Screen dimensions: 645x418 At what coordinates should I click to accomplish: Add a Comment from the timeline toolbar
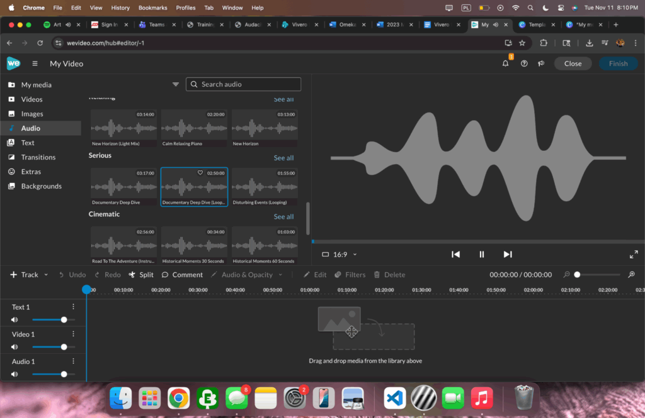click(x=182, y=275)
